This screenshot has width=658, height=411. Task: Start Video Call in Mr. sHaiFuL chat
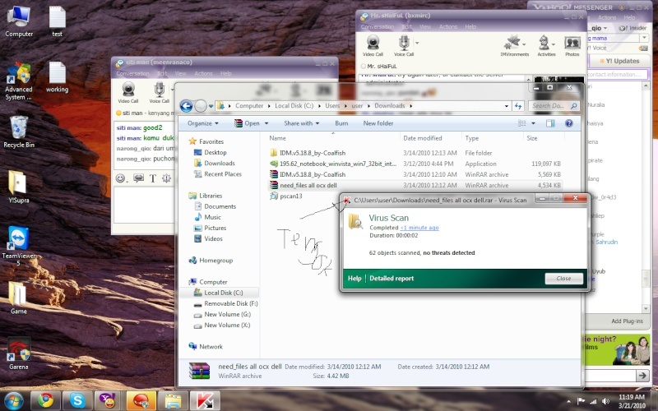tap(373, 45)
